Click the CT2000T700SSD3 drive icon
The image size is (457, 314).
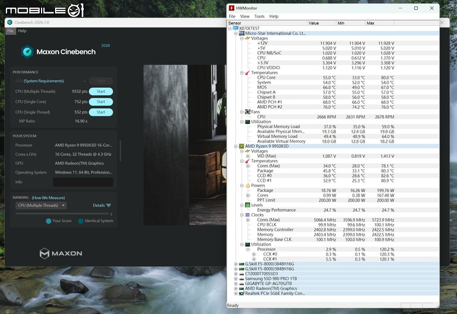(x=241, y=274)
